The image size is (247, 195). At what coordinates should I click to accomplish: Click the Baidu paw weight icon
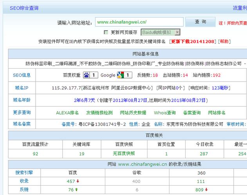pyautogui.click(x=86, y=75)
